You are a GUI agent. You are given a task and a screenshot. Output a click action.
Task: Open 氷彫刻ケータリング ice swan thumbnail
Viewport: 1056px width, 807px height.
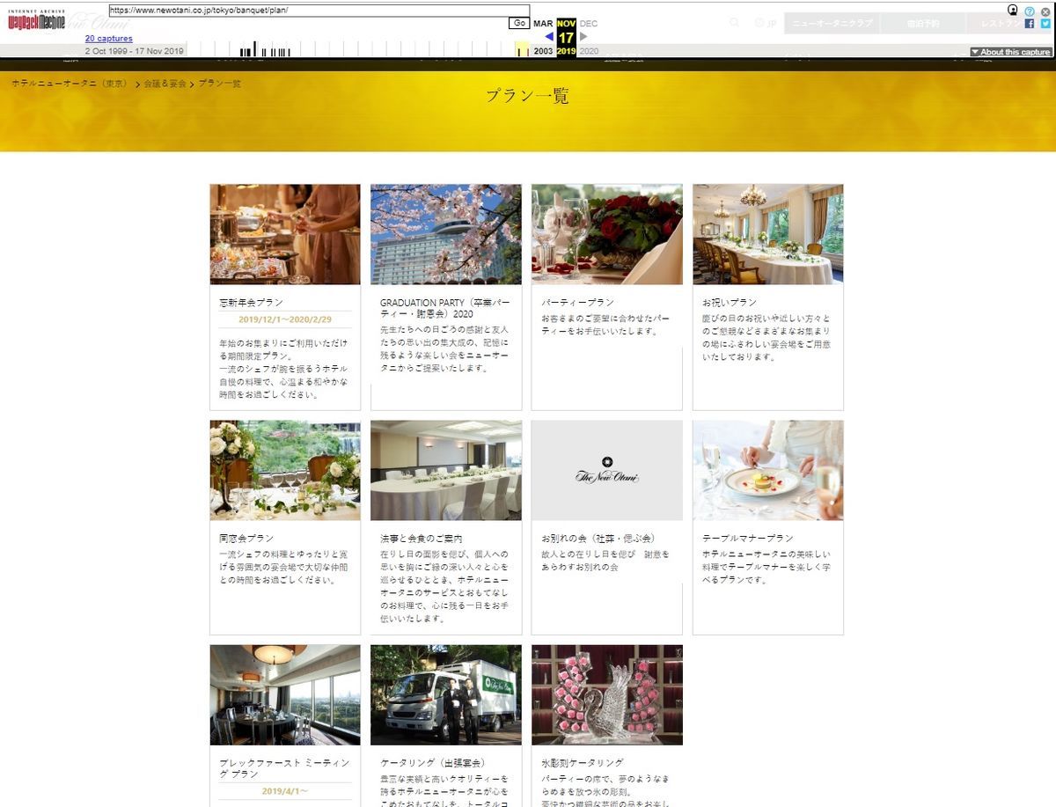(x=607, y=694)
